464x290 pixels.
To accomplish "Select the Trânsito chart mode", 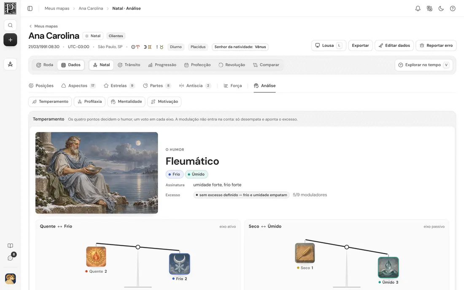I will (x=129, y=65).
